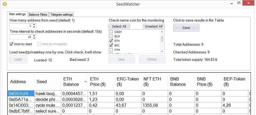
Task: Switch to the Balance Filters tab
Action: click(x=38, y=15)
